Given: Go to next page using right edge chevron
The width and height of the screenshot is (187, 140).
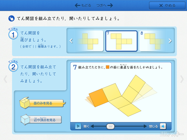Looking at the screenshot, I should click(x=182, y=79).
